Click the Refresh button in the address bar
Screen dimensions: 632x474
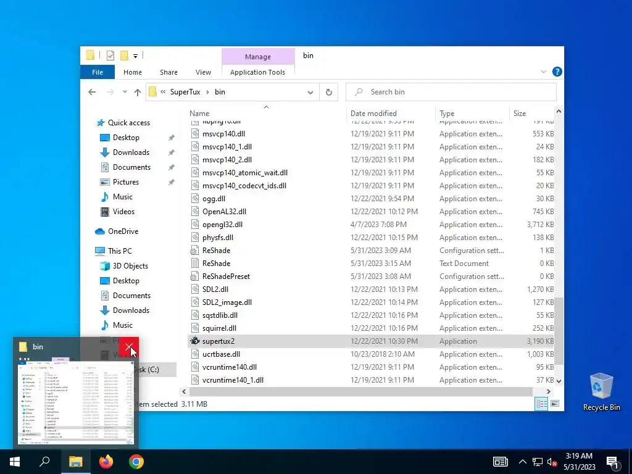[329, 93]
